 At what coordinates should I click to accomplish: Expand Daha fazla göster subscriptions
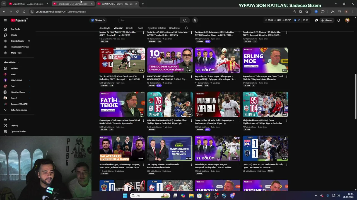tap(19, 110)
